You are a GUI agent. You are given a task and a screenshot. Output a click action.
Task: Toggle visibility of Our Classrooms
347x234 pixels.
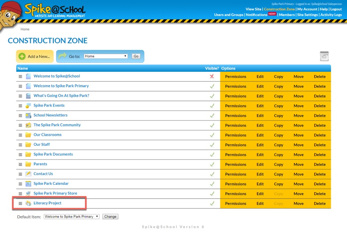pyautogui.click(x=212, y=135)
